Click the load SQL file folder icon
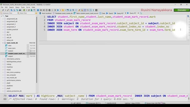The height and width of the screenshot is (107, 190). pos(63,10)
